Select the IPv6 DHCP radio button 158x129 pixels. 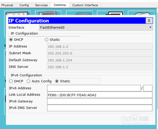coord(11,81)
